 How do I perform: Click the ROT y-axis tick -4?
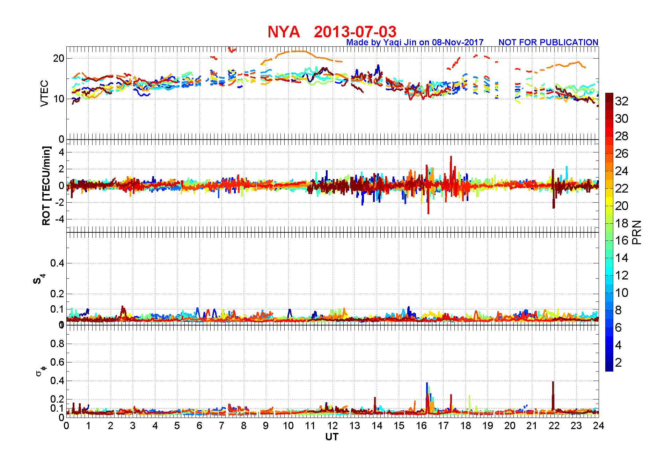pyautogui.click(x=59, y=219)
